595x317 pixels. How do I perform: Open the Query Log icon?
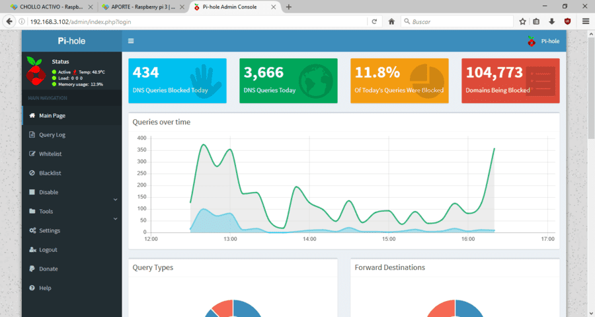32,134
